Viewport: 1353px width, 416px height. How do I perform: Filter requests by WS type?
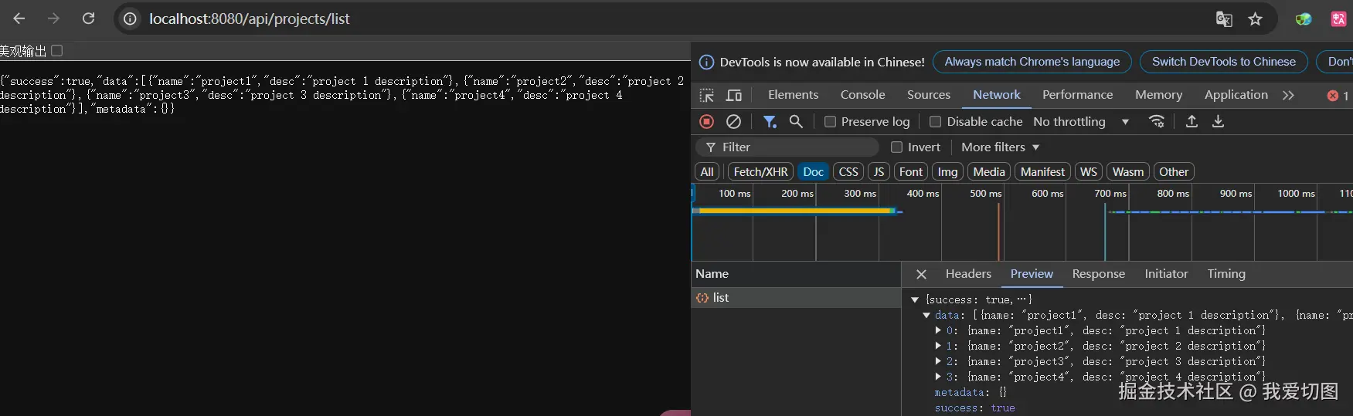tap(1089, 172)
